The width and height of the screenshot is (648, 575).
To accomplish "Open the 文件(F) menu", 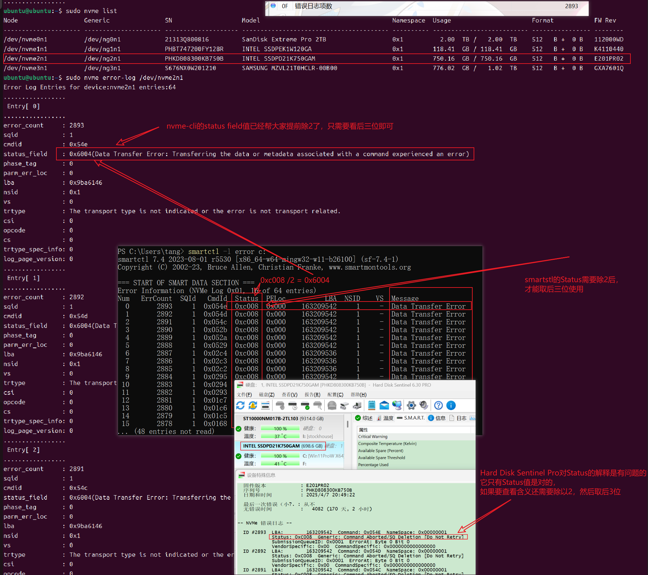I will (244, 394).
